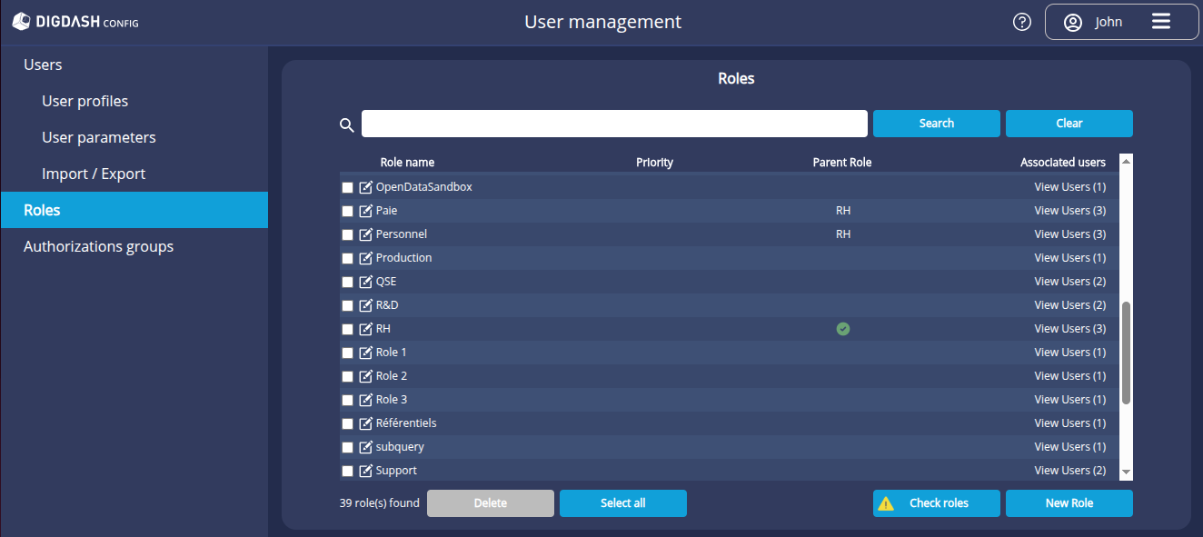Click inside the role search field
Image resolution: width=1203 pixels, height=537 pixels.
[613, 123]
